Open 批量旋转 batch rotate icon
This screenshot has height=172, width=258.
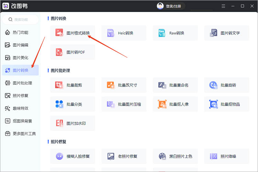pyautogui.click(x=213, y=85)
